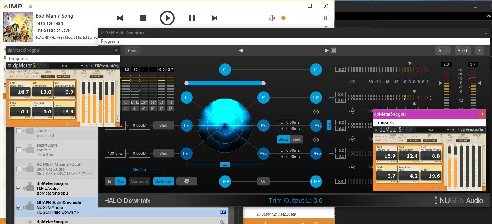Mute audio with AIMP speaker icon
Image resolution: width=492 pixels, height=224 pixels.
coord(272,18)
